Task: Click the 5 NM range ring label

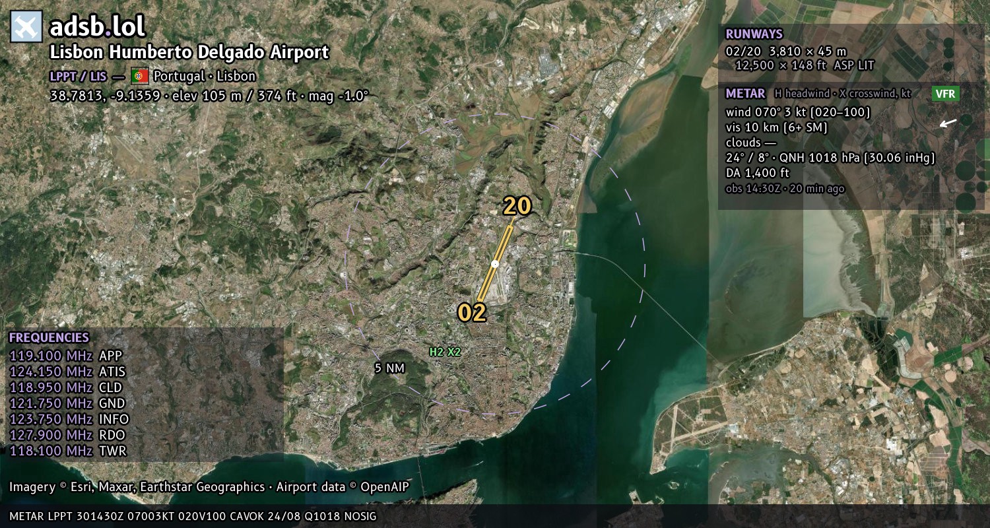Action: [389, 368]
